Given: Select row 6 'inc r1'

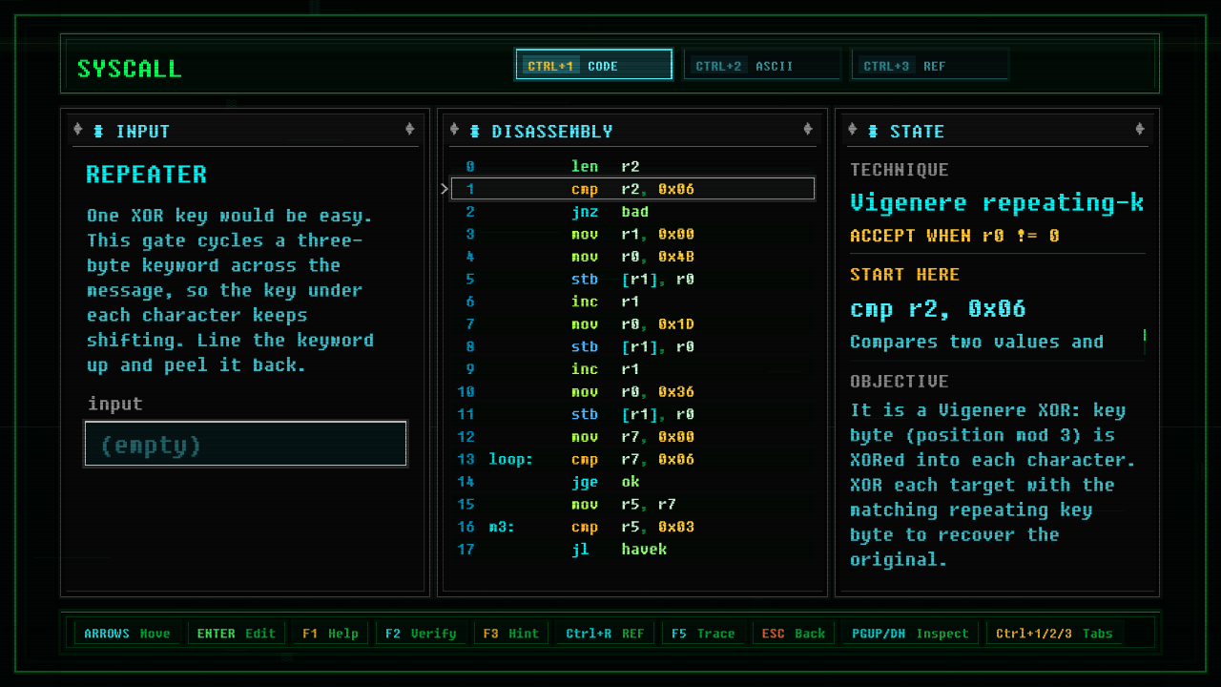Looking at the screenshot, I should point(632,302).
